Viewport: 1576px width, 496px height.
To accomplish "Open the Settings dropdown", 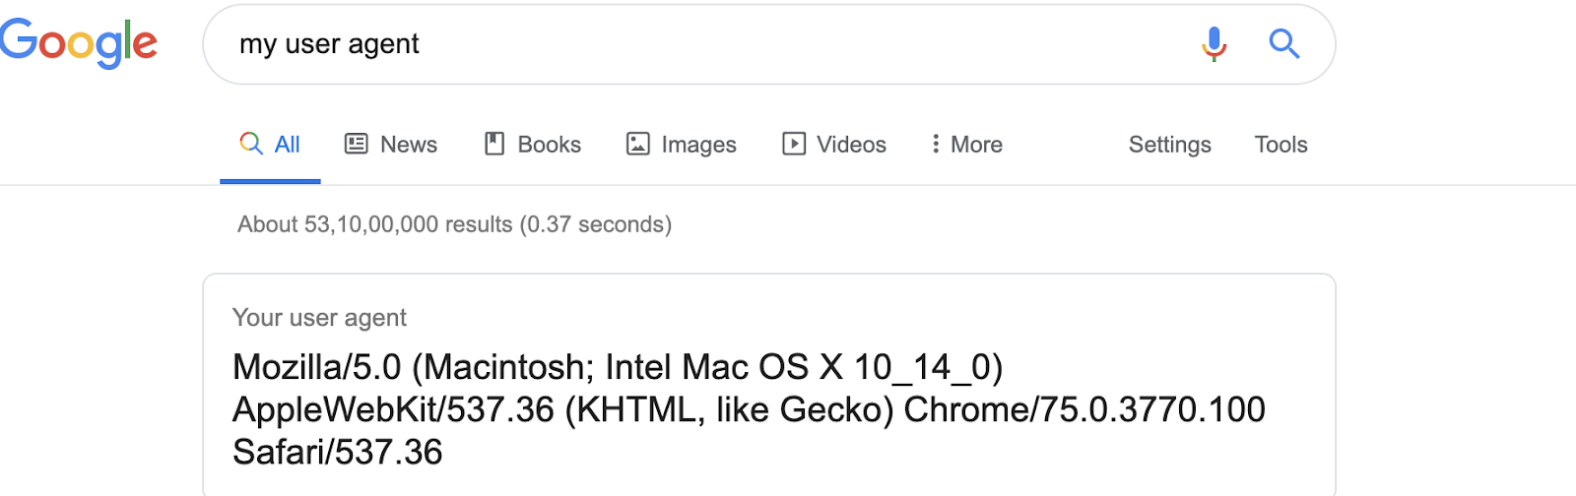I will [1169, 145].
